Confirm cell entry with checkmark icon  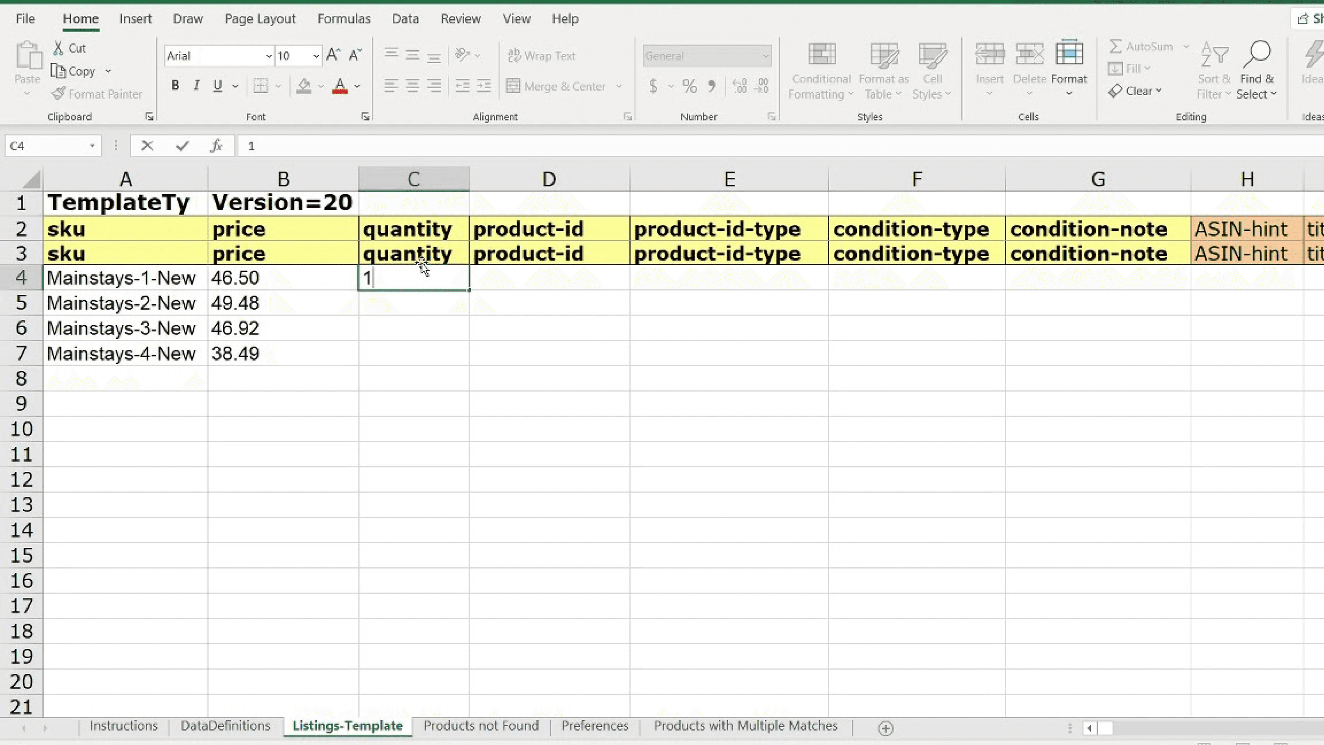click(x=182, y=146)
